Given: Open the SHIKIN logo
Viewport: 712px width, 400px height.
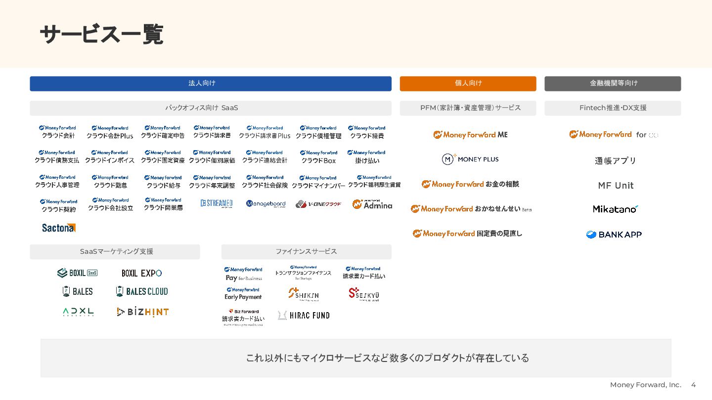Looking at the screenshot, I should tap(304, 294).
